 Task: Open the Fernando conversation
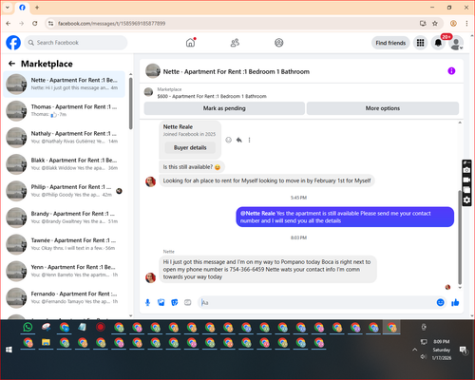click(x=65, y=297)
